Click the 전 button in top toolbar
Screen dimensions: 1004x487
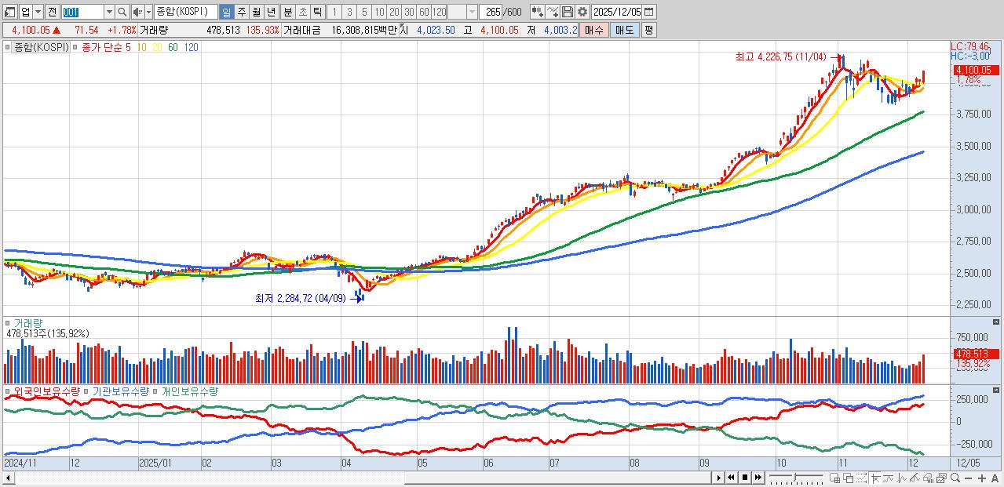pyautogui.click(x=52, y=12)
